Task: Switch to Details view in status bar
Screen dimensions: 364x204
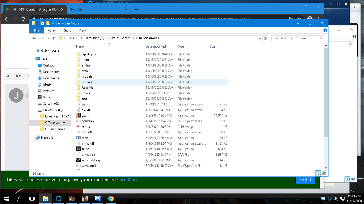Action: point(318,173)
